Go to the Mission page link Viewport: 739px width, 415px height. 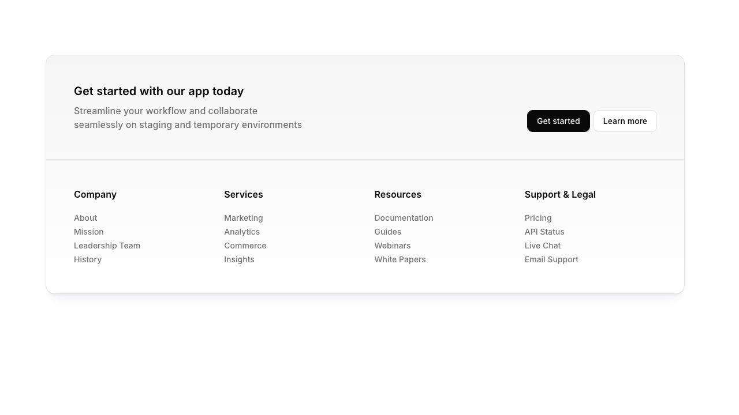pyautogui.click(x=89, y=232)
